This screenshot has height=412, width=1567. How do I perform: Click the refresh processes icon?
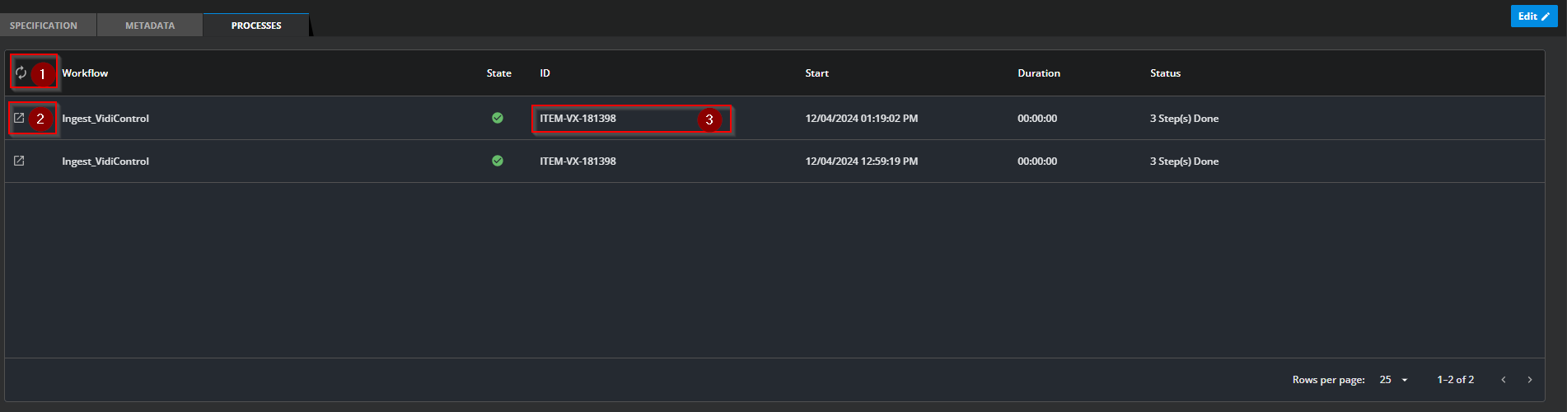click(21, 73)
